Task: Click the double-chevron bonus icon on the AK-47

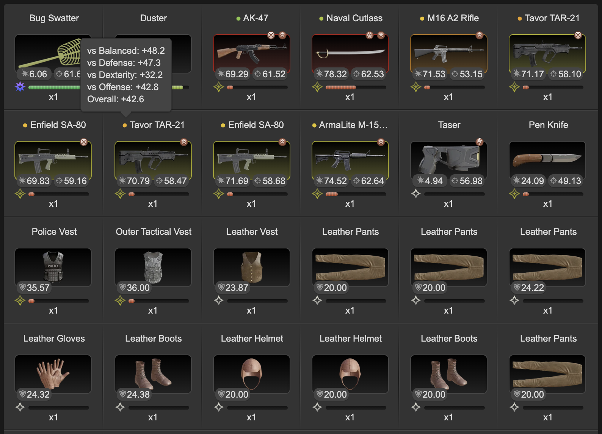Action: (x=282, y=35)
